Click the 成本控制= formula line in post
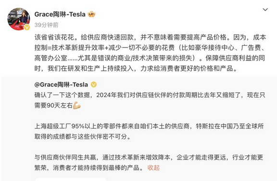 pyautogui.click(x=150, y=48)
